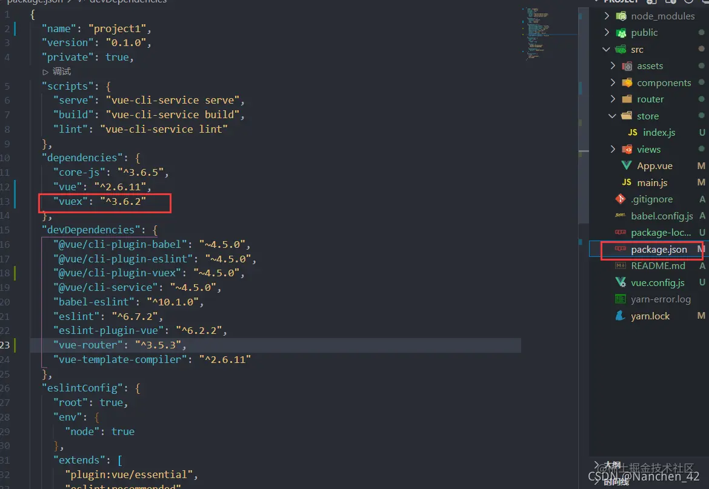Click the "eslintConfig" key

click(x=82, y=388)
